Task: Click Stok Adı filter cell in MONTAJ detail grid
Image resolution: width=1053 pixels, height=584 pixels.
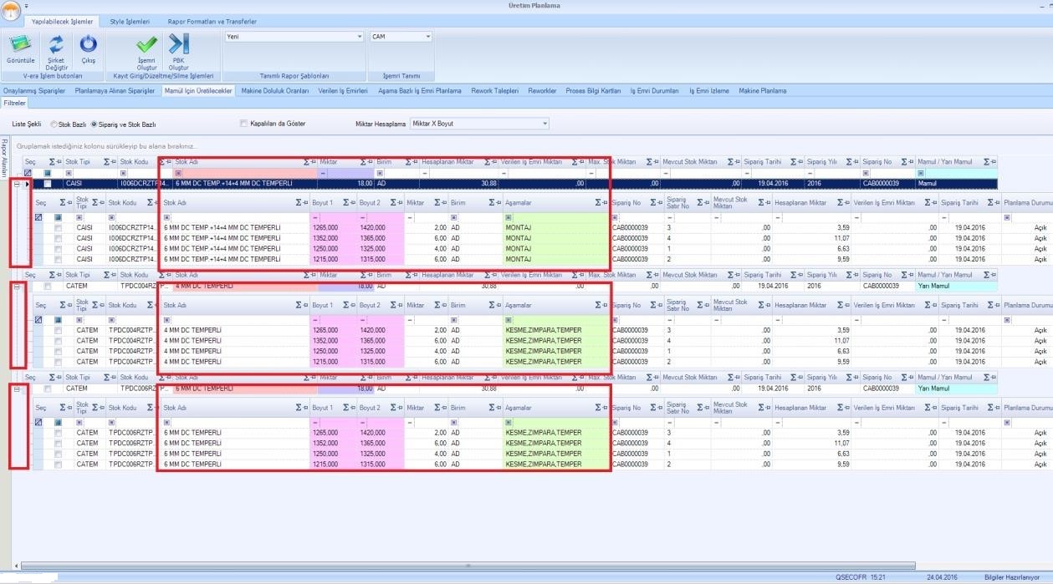Action: point(235,217)
